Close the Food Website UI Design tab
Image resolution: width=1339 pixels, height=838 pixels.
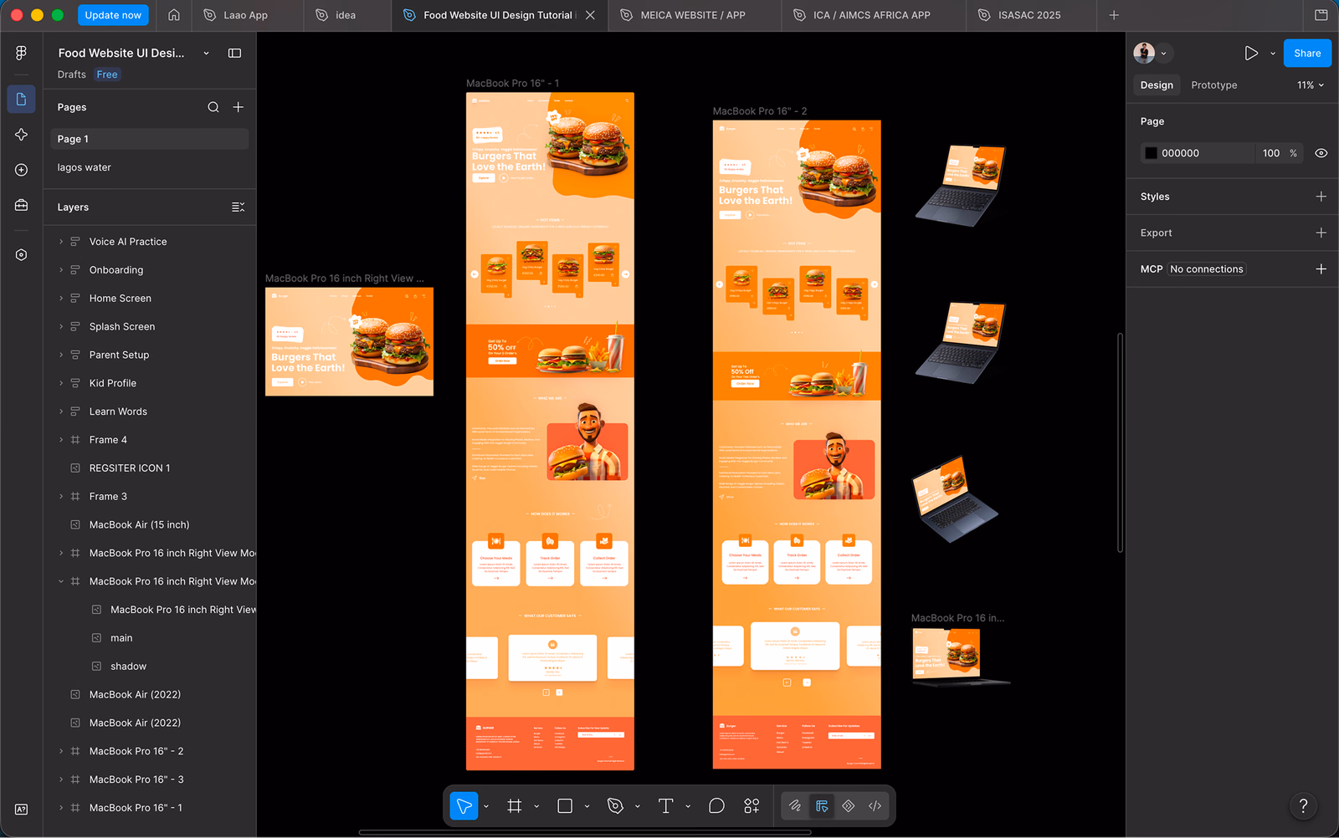pos(591,15)
